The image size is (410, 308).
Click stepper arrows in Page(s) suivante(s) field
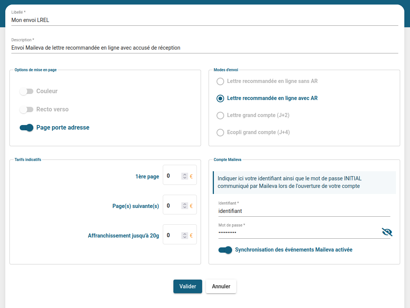coord(184,206)
